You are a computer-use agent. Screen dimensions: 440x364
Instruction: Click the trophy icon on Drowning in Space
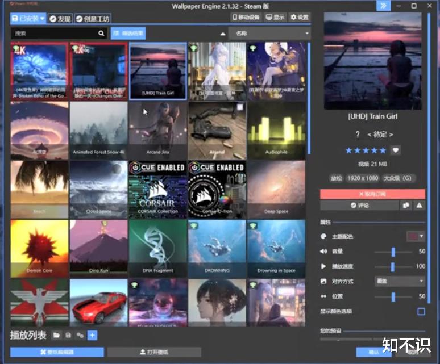253,225
